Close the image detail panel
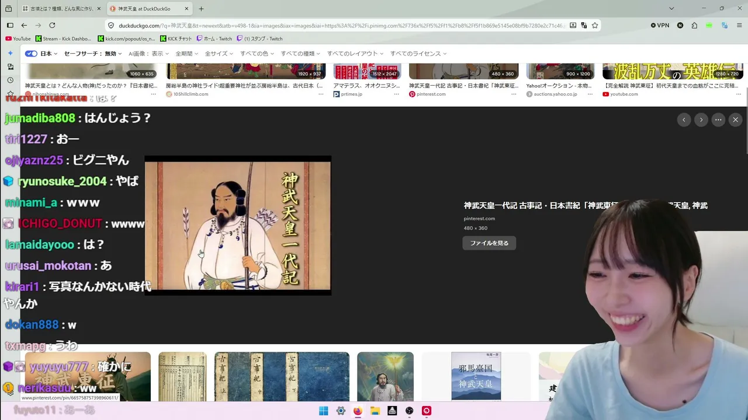 coord(736,120)
